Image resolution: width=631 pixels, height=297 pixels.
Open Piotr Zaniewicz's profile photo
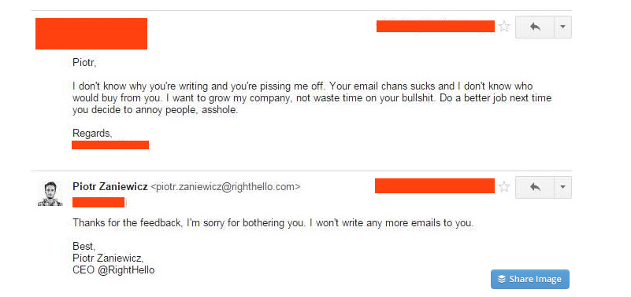50,194
